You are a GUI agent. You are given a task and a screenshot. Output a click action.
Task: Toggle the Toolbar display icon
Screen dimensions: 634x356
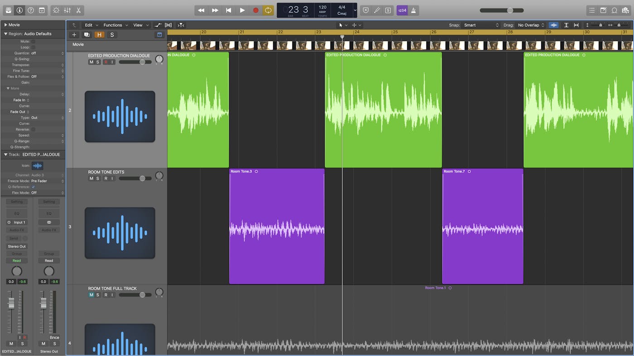coord(42,10)
